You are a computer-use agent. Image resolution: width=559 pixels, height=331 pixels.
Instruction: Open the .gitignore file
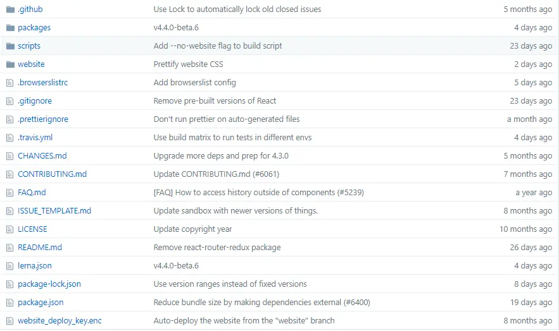(35, 101)
